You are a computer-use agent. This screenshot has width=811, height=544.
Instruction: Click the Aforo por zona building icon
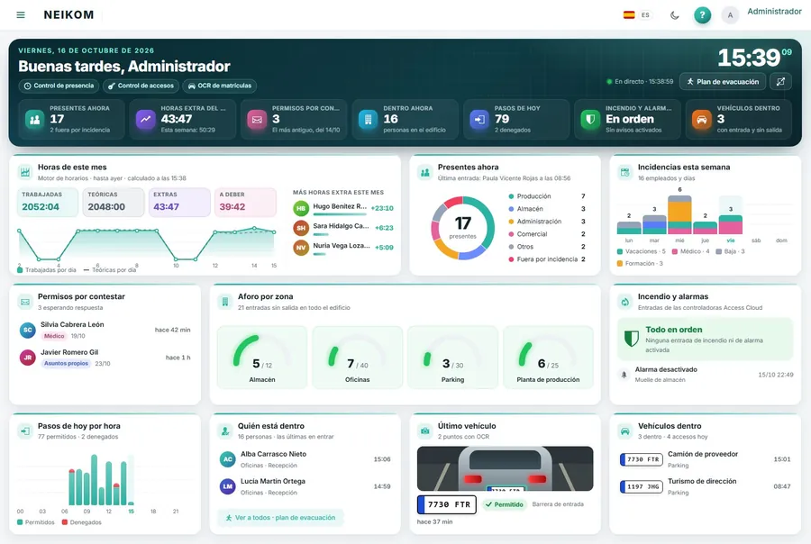pos(225,302)
